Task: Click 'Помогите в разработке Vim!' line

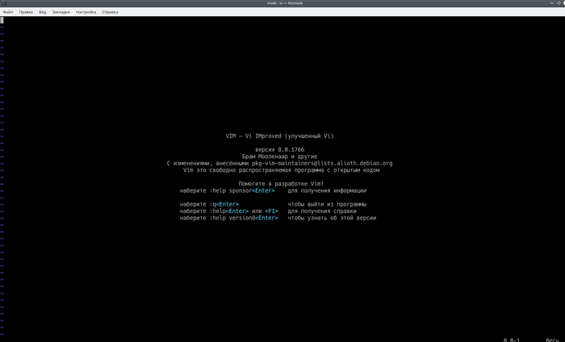Action: click(x=281, y=184)
